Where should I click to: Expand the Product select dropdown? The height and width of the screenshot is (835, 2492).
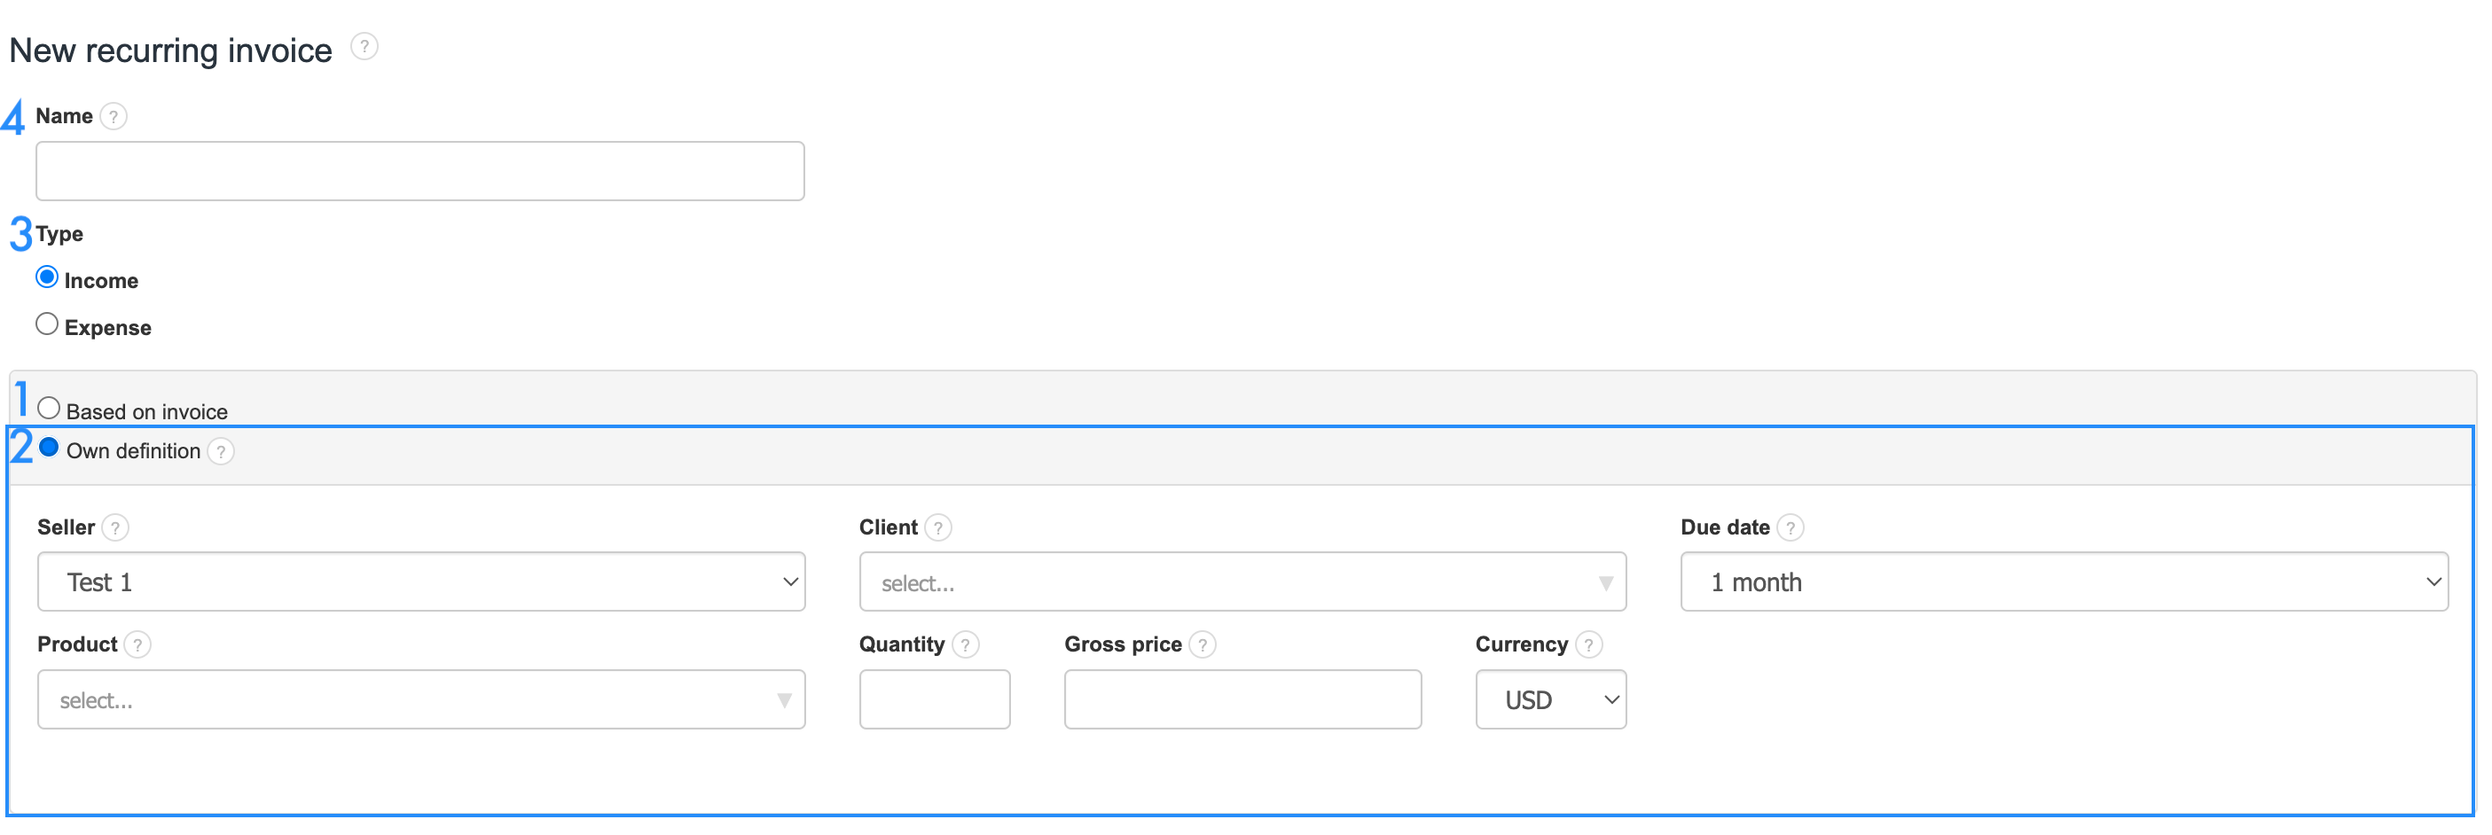point(421,699)
